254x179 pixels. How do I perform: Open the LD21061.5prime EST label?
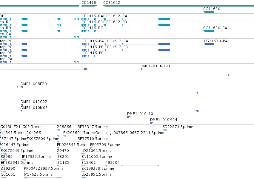[96, 151]
